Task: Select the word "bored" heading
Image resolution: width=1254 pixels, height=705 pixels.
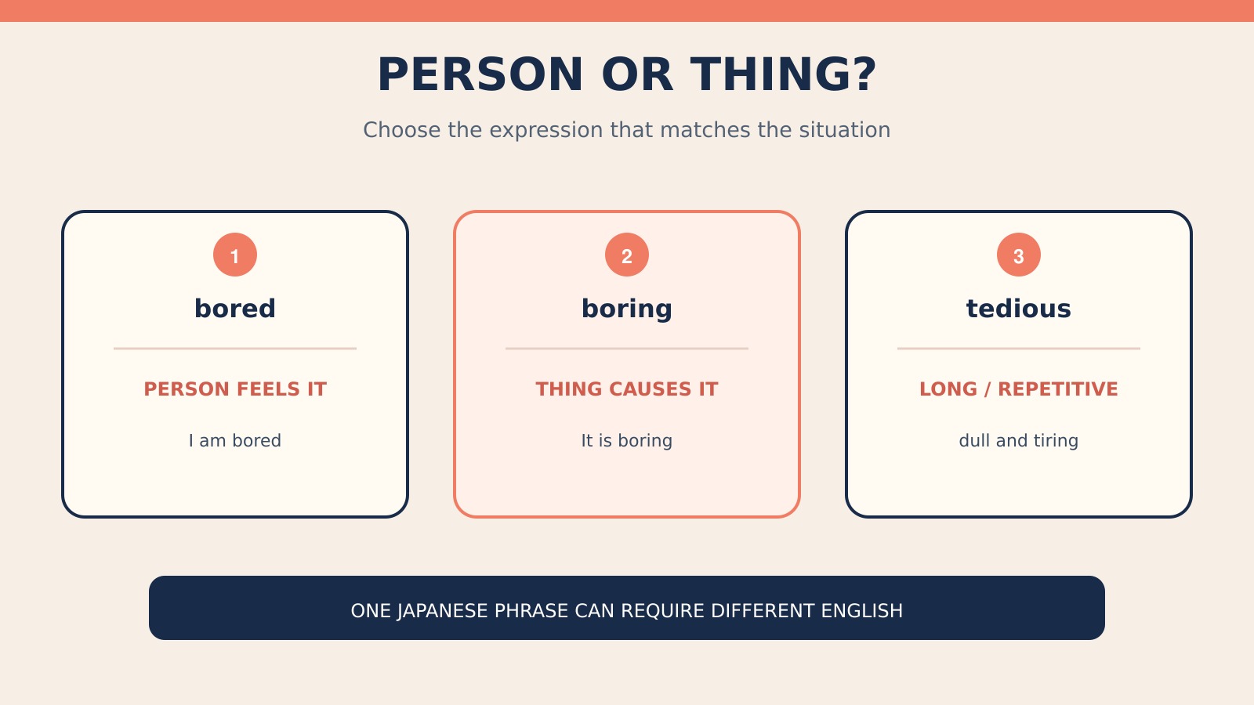Action: point(235,309)
